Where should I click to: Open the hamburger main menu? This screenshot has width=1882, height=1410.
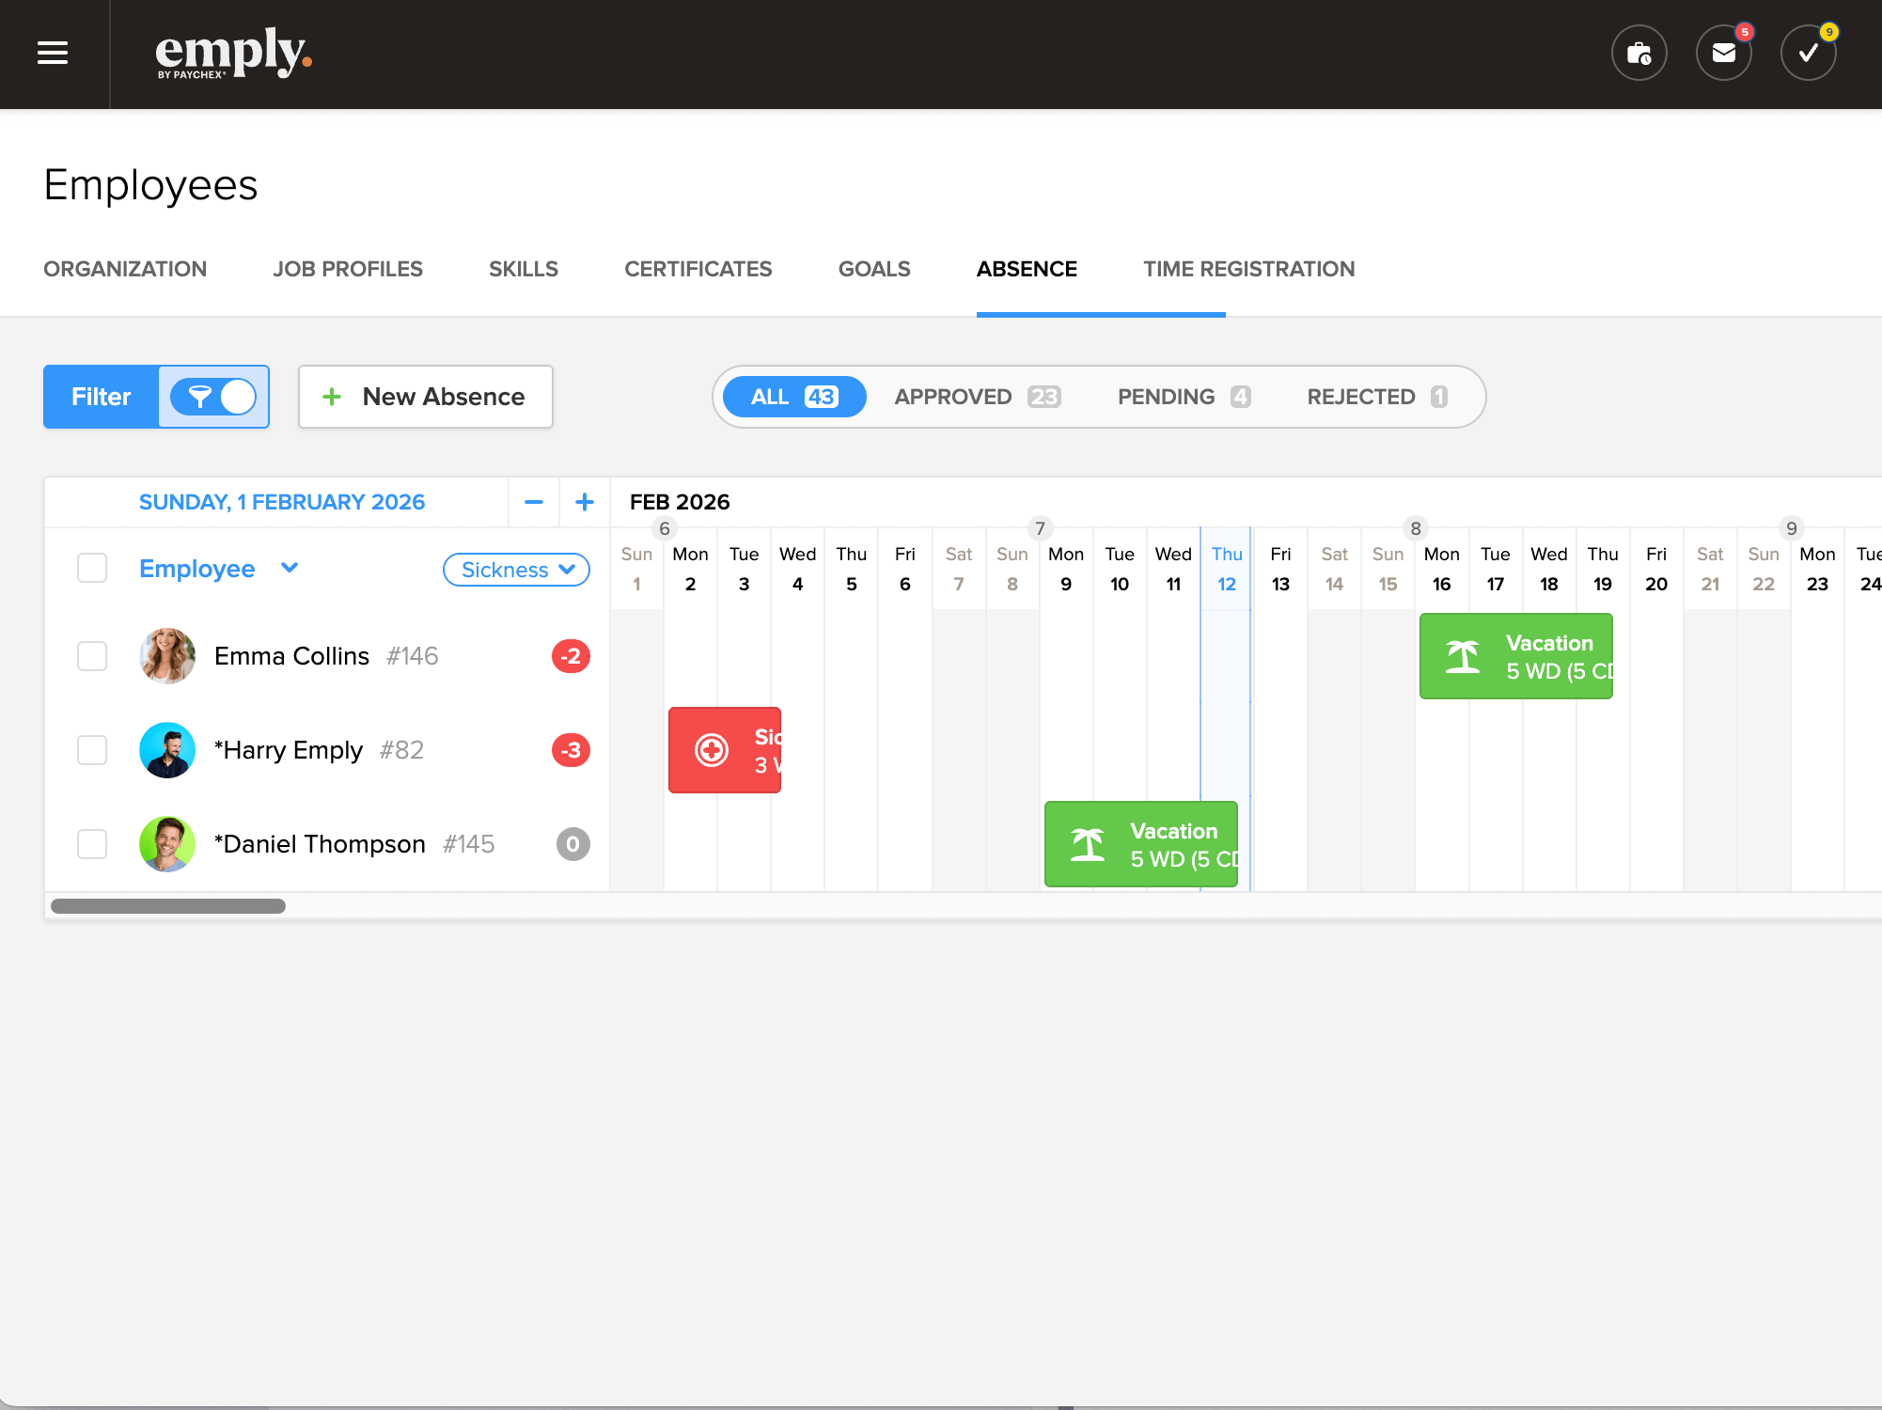click(x=53, y=54)
